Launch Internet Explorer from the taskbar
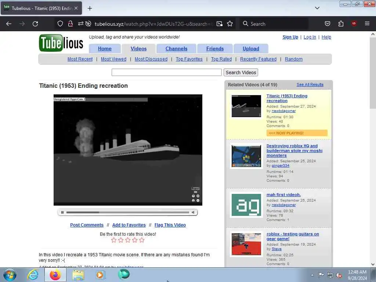Viewport: 376px width, 282px height. [33, 275]
